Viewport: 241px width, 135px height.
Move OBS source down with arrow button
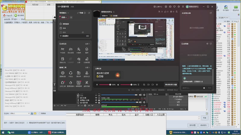[x=92, y=106]
